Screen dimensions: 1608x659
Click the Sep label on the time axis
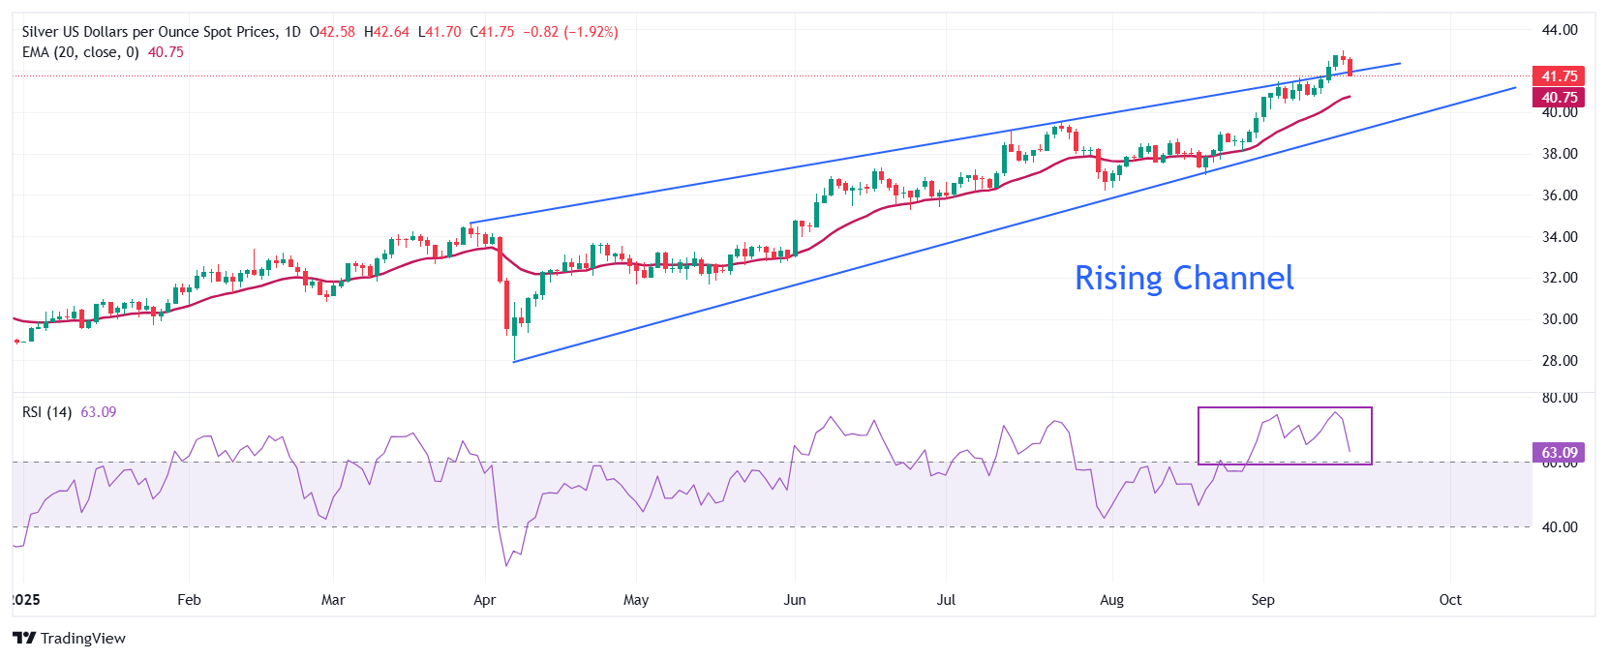tap(1262, 600)
